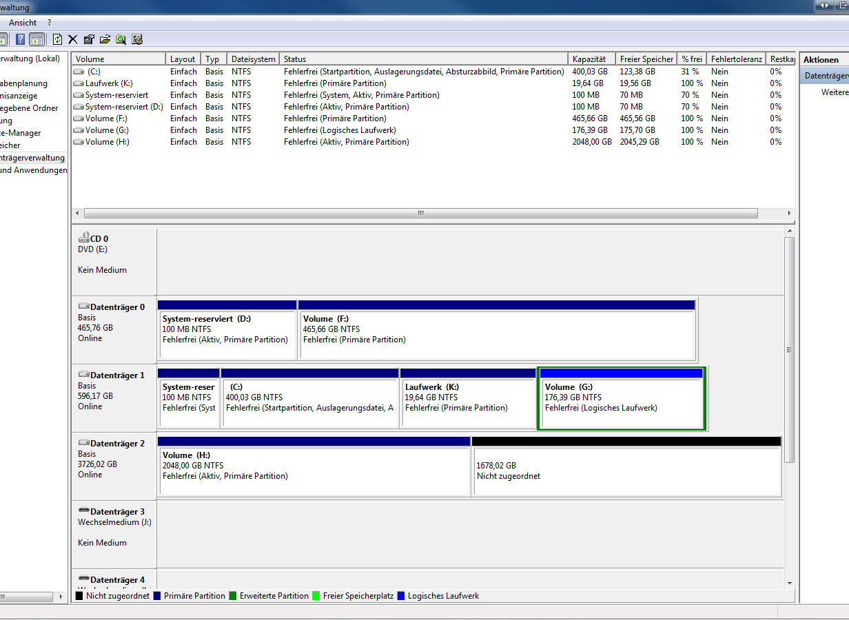Click the CD 0 DVD (E:) area

pos(114,262)
